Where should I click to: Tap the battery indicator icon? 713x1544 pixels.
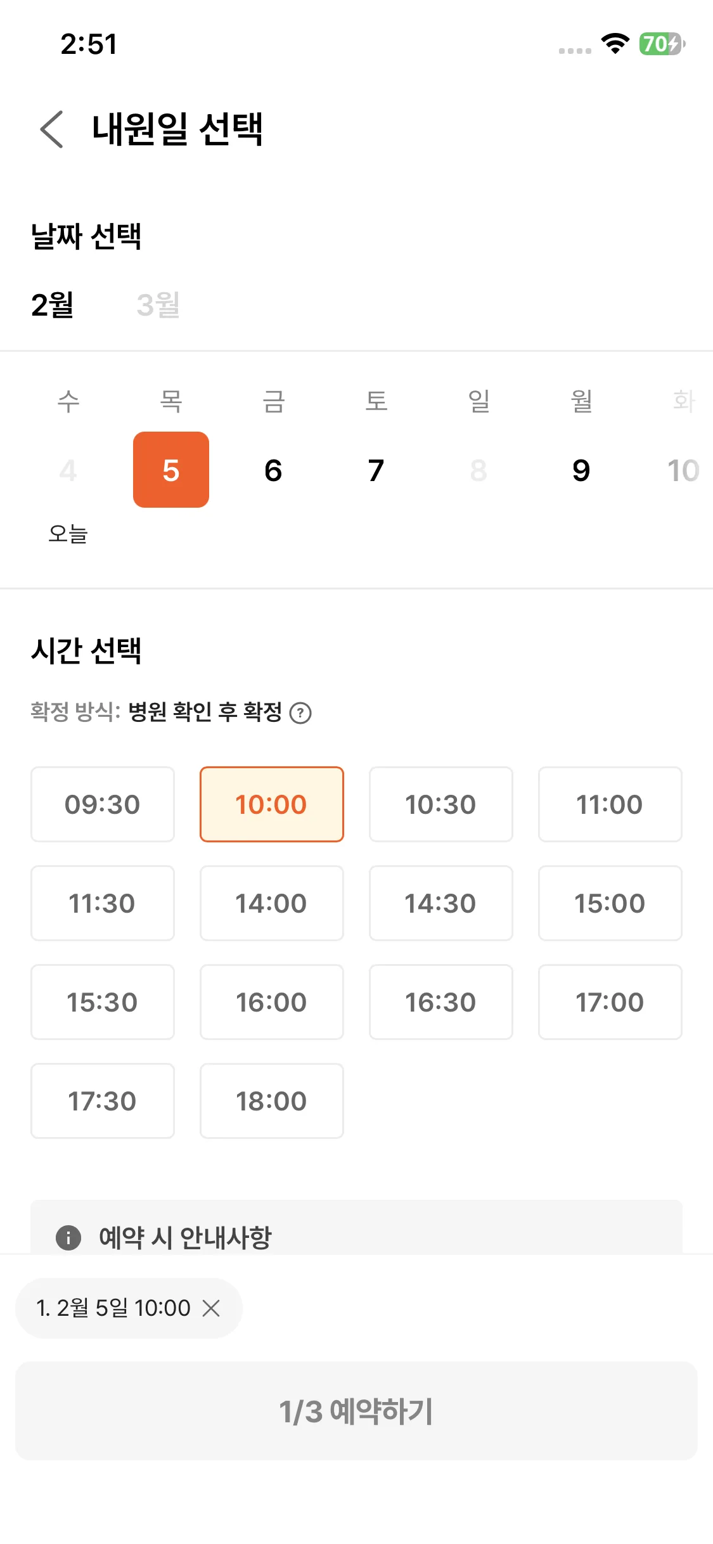coord(662,44)
